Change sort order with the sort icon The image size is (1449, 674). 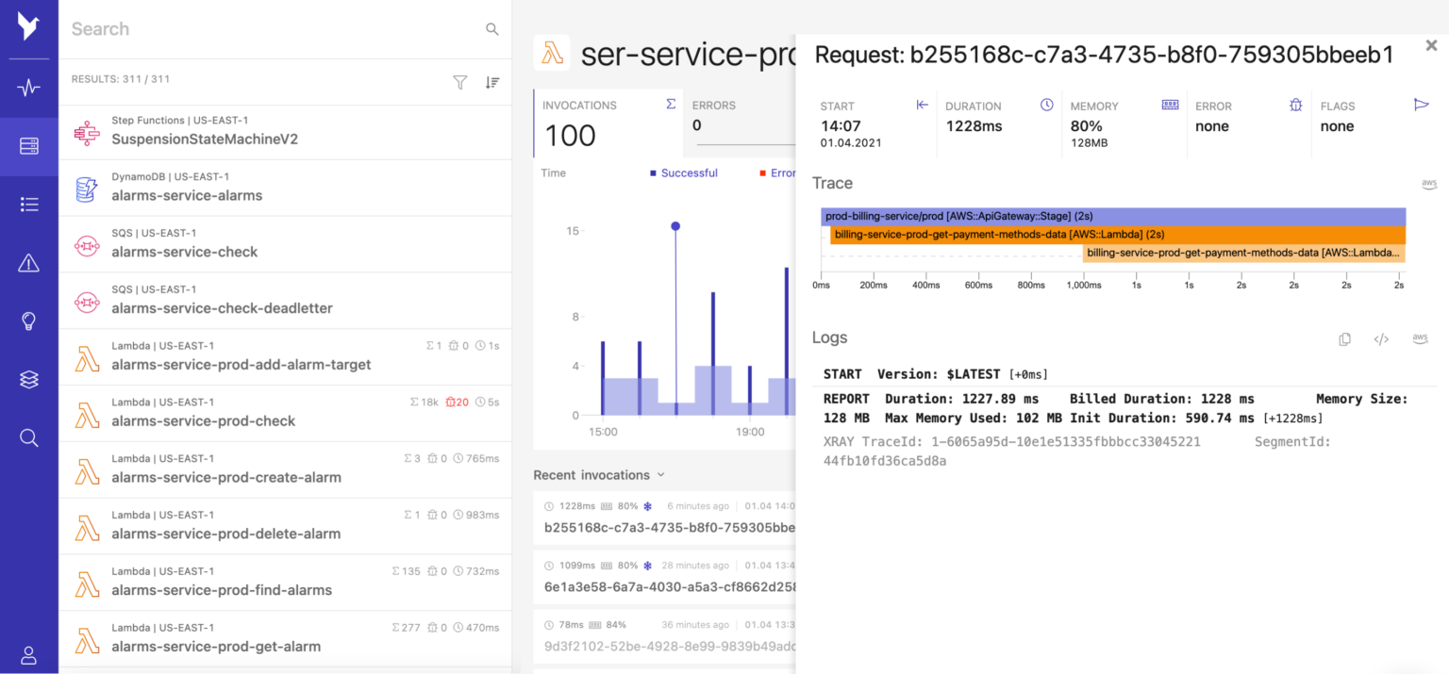[x=491, y=82]
